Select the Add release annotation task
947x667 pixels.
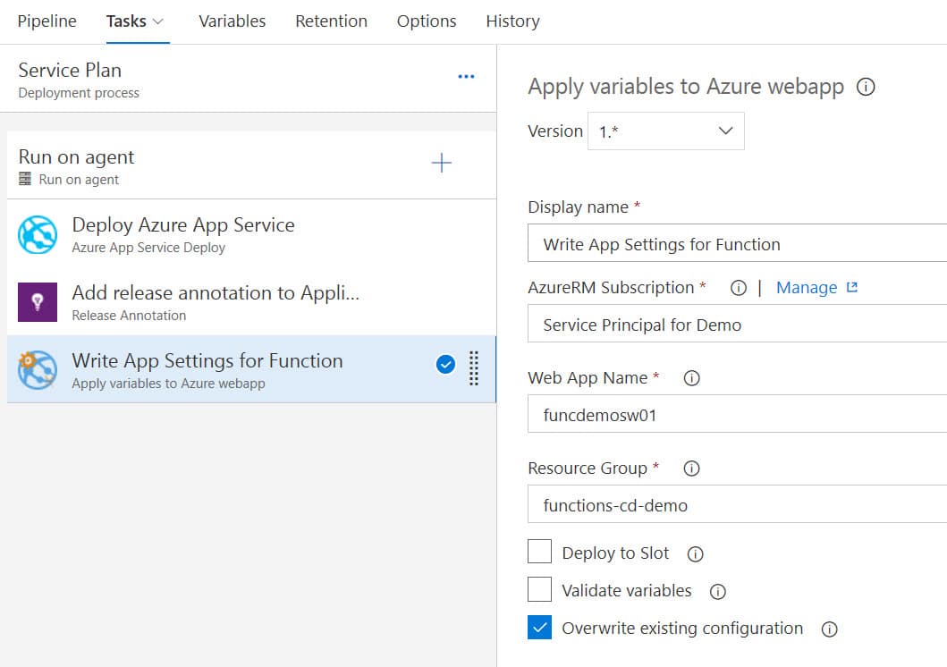(251, 302)
